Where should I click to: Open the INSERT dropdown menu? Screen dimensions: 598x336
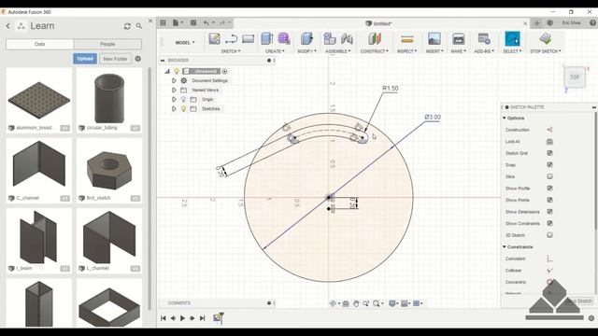click(434, 51)
